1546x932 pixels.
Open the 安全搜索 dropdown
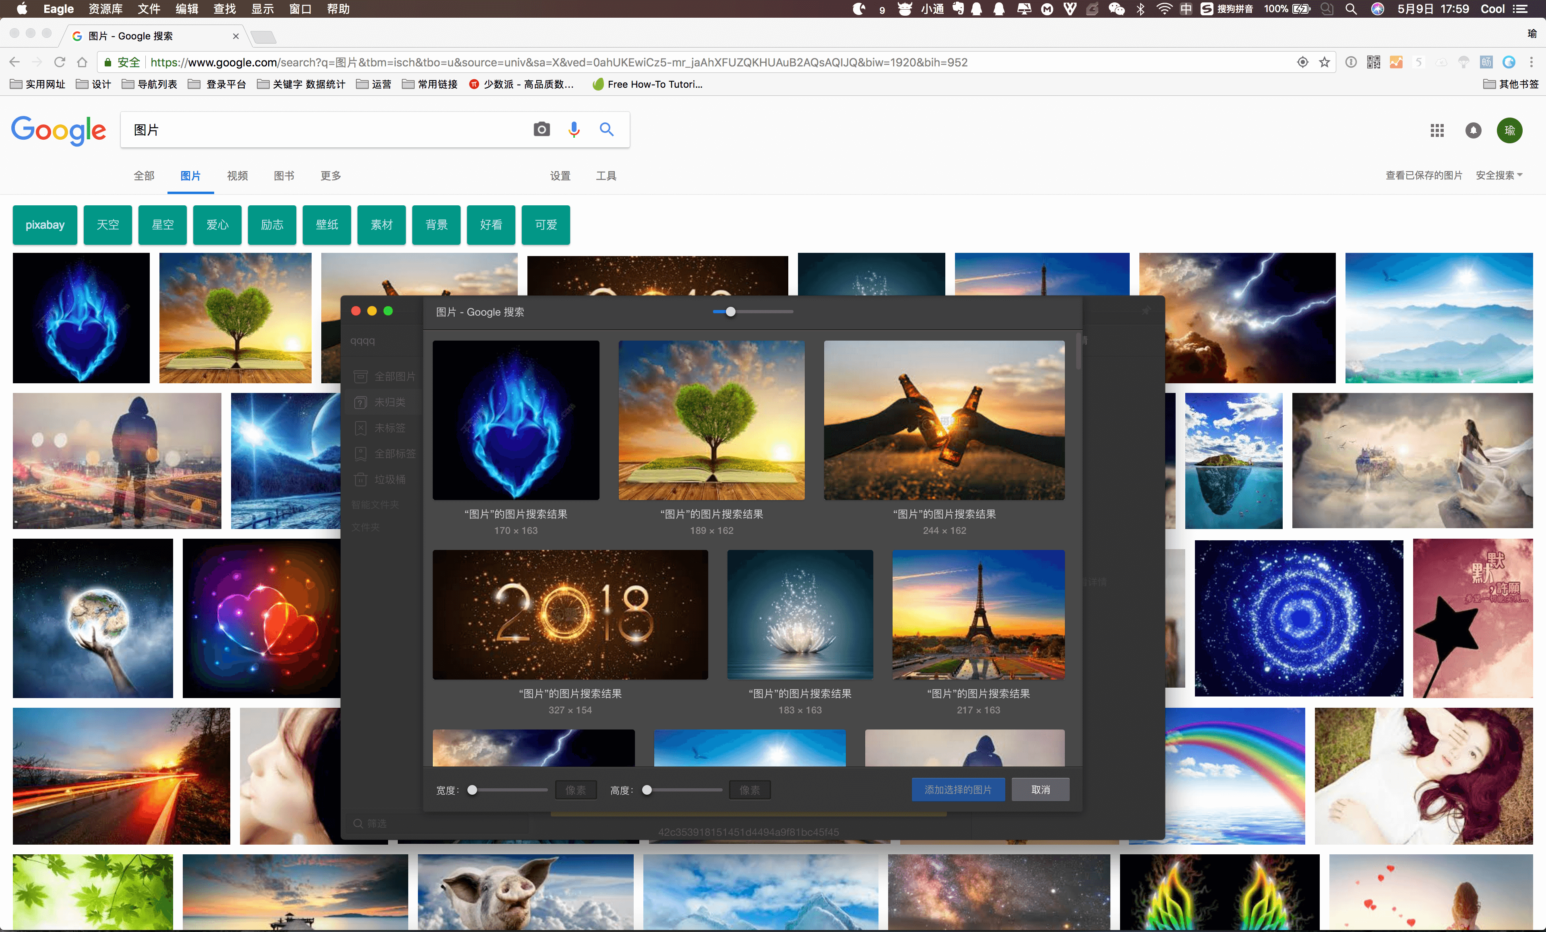pos(1498,175)
